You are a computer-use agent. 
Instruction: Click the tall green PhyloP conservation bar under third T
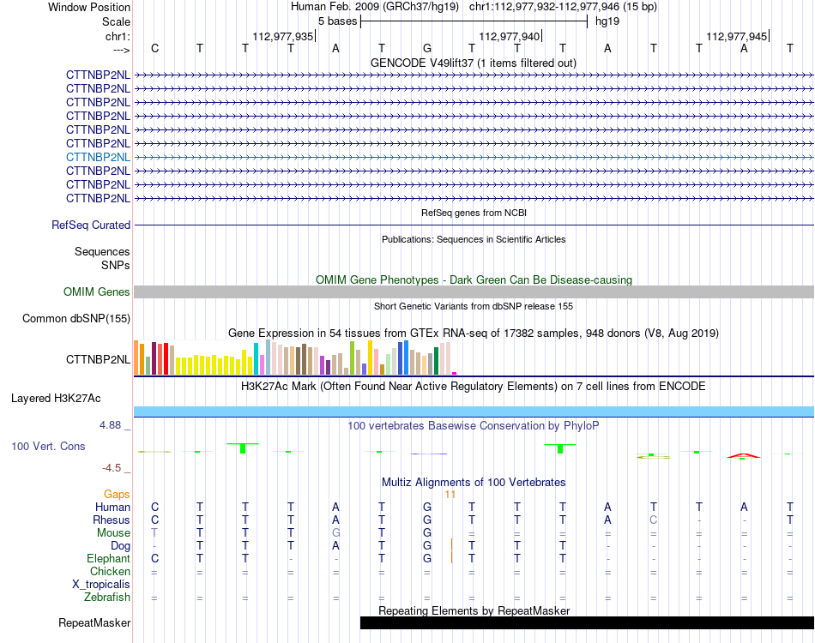243,448
